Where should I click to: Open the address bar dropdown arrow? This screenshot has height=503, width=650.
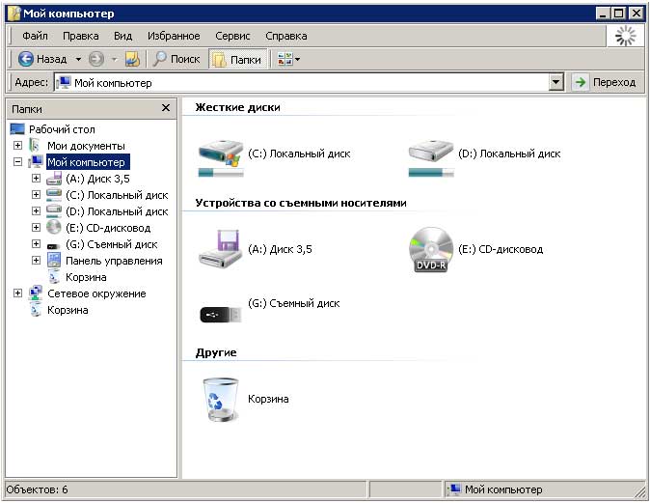click(x=555, y=83)
